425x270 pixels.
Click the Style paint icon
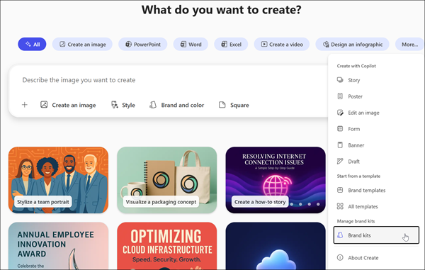pyautogui.click(x=115, y=105)
